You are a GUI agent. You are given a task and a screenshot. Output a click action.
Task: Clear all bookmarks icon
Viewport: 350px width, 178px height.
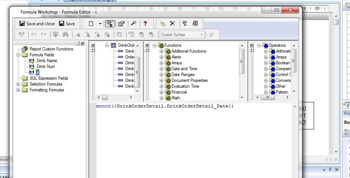click(x=107, y=35)
